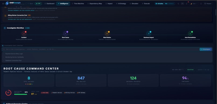Open the Dark theme dropdown
Image resolution: width=217 pixels, height=104 pixels.
click(194, 3)
